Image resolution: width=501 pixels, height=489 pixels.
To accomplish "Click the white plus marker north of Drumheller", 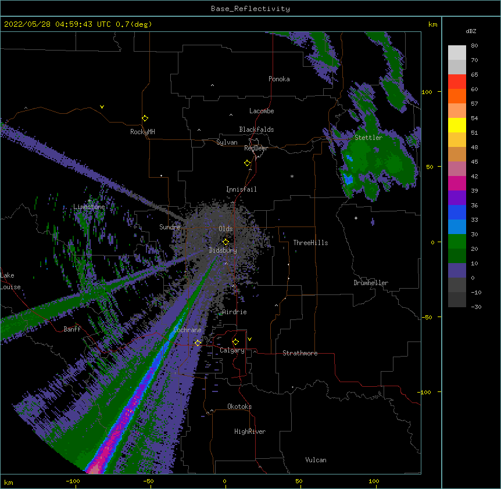I will coord(356,218).
